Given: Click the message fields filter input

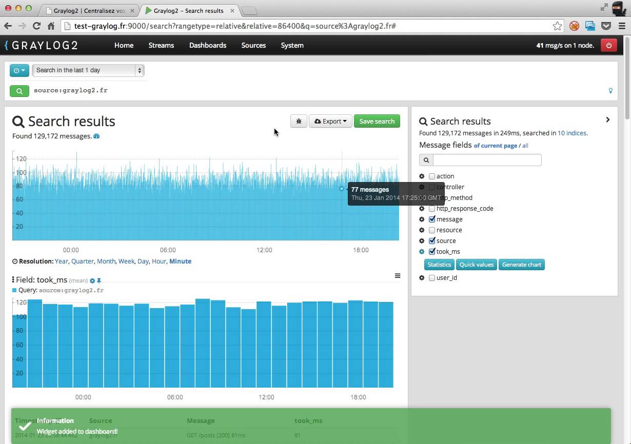Looking at the screenshot, I should point(487,160).
